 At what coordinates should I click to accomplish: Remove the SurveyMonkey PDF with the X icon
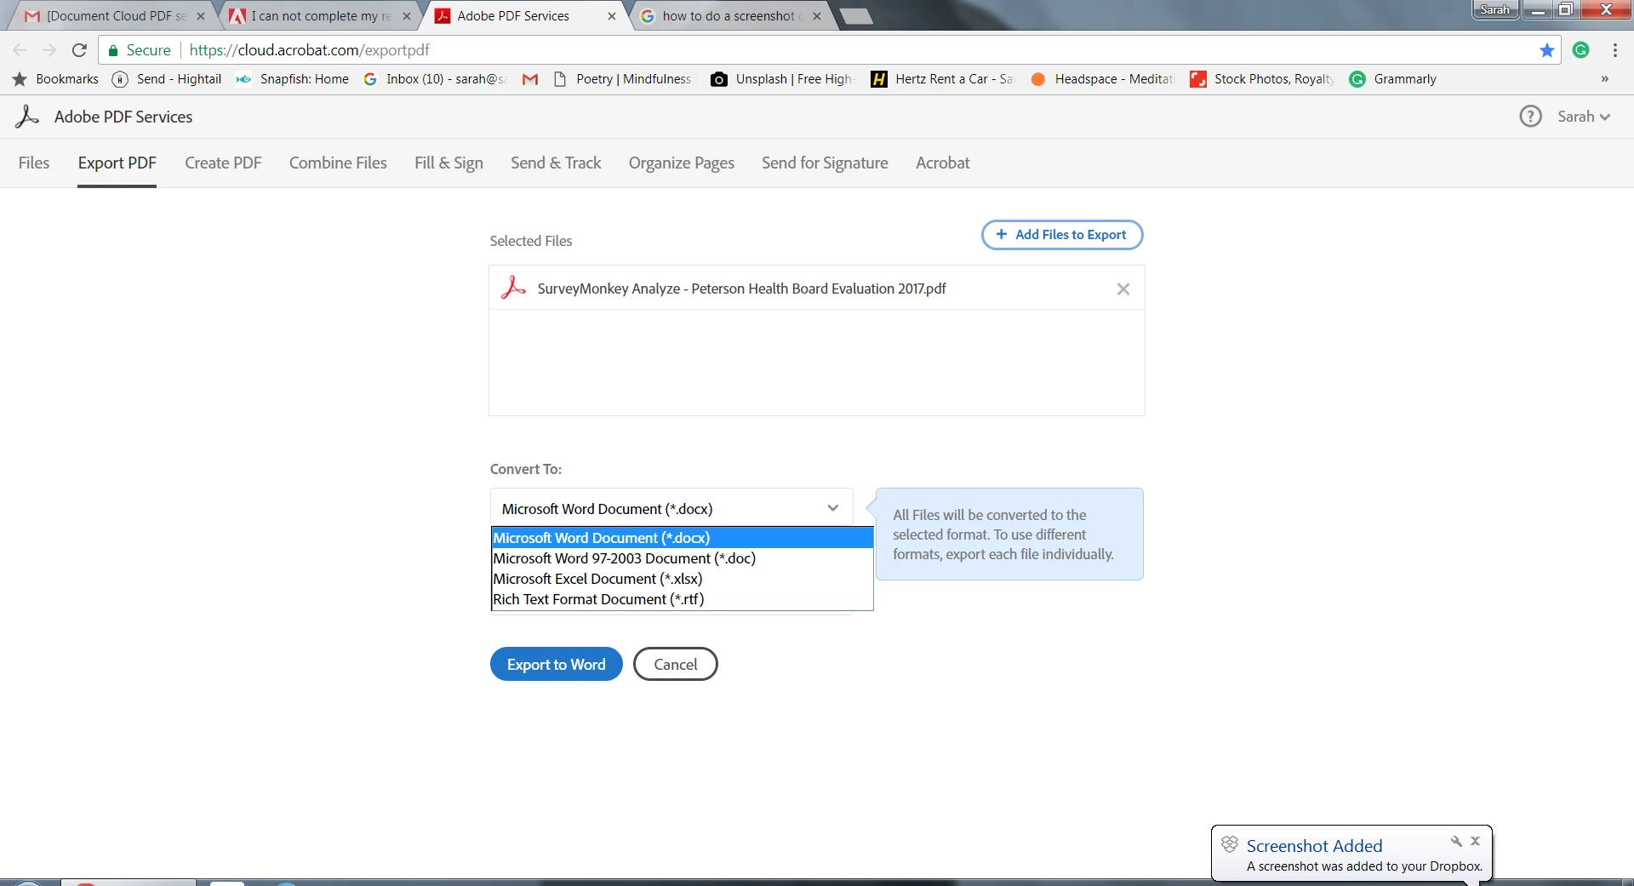point(1123,289)
